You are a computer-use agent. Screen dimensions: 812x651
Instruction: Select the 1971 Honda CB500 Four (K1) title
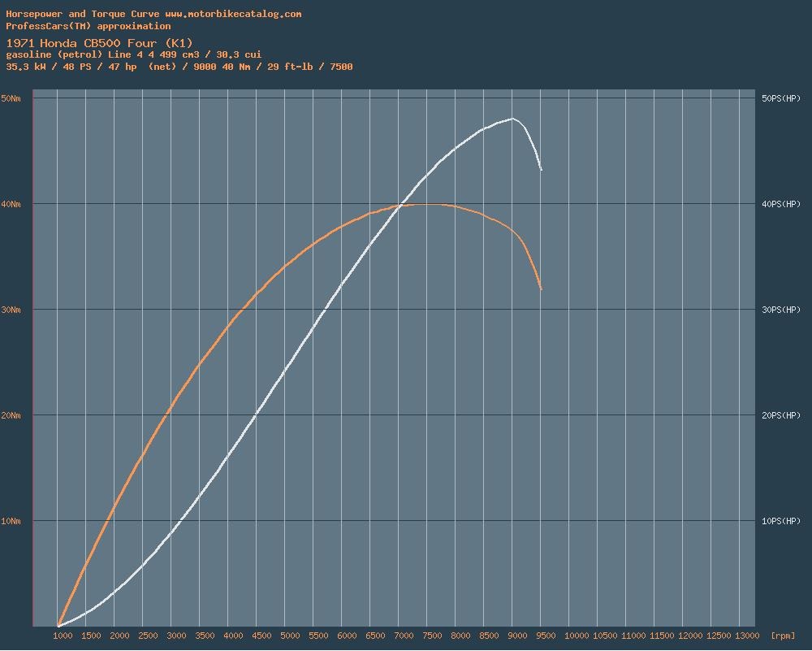tap(100, 43)
